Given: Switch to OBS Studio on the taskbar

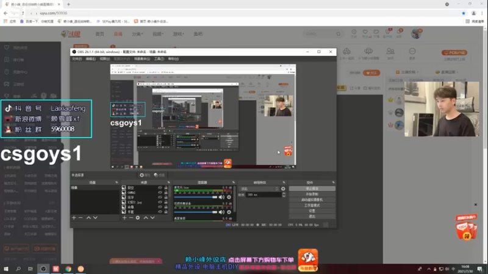Looking at the screenshot, I should point(43,269).
